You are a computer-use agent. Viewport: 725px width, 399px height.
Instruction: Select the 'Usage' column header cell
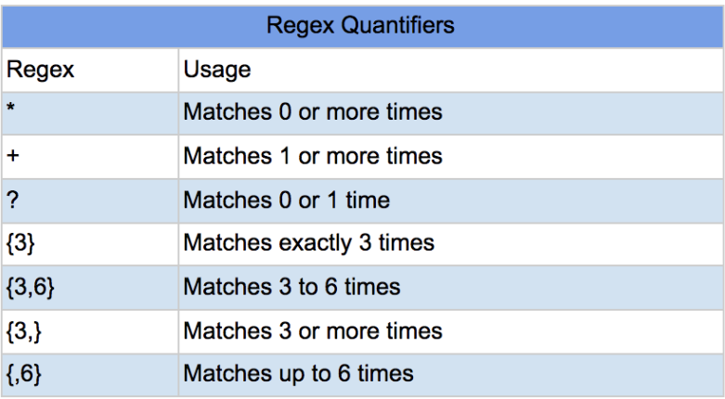click(450, 70)
